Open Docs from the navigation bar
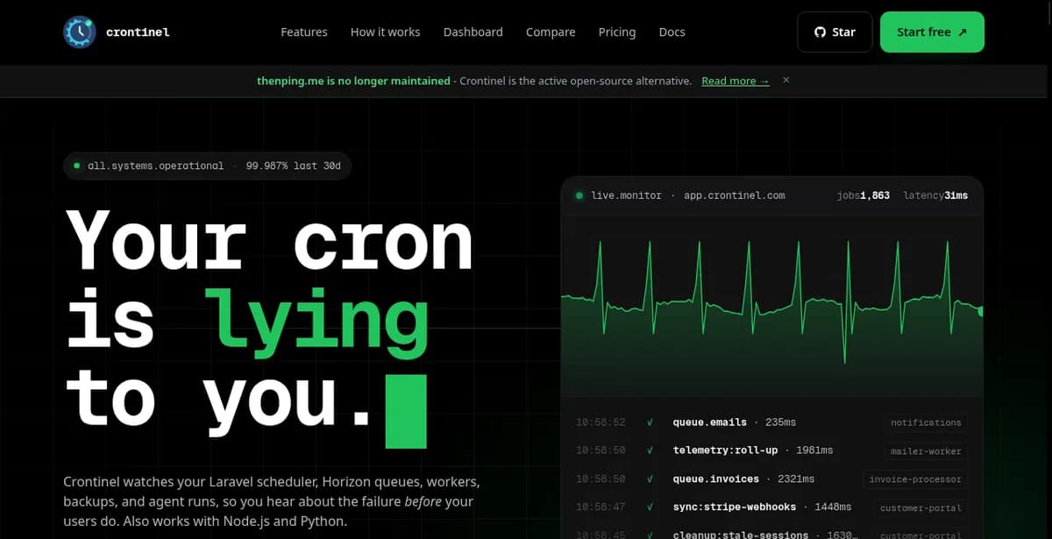The height and width of the screenshot is (539, 1052). point(672,32)
